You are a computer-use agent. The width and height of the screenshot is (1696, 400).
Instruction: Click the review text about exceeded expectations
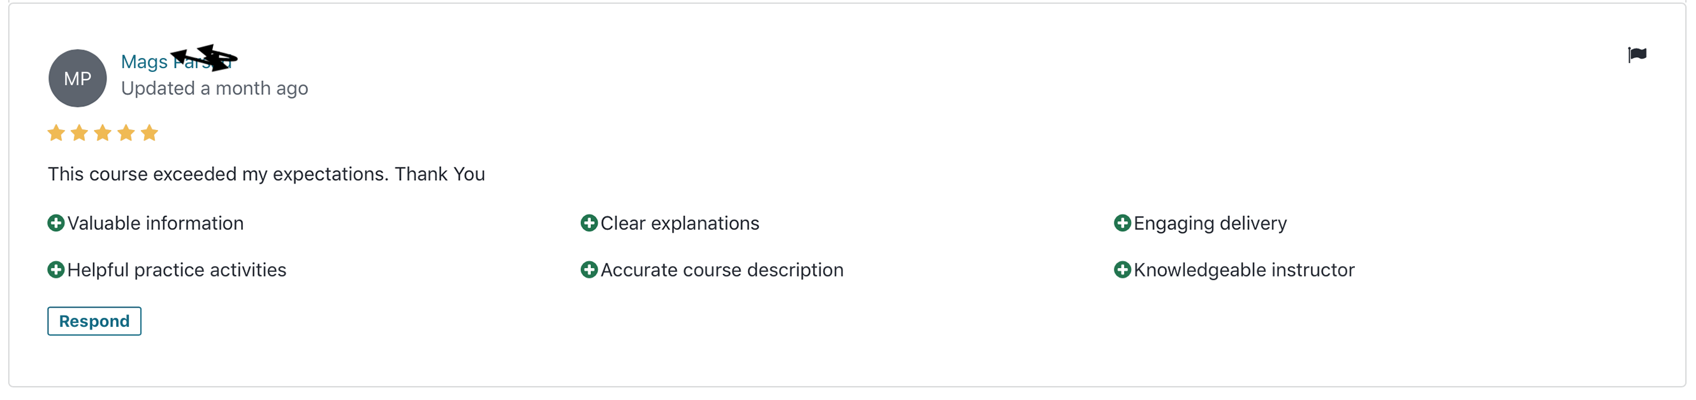266,174
